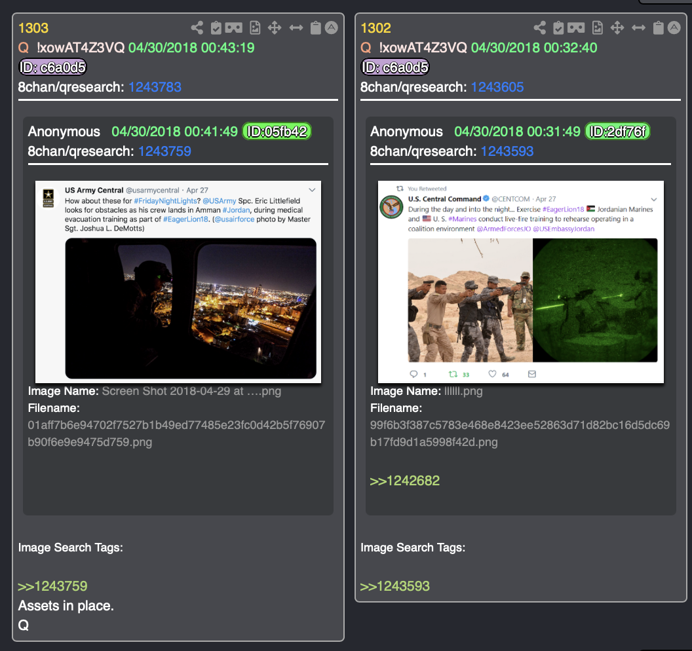Click the @usairforce mention

[235, 219]
